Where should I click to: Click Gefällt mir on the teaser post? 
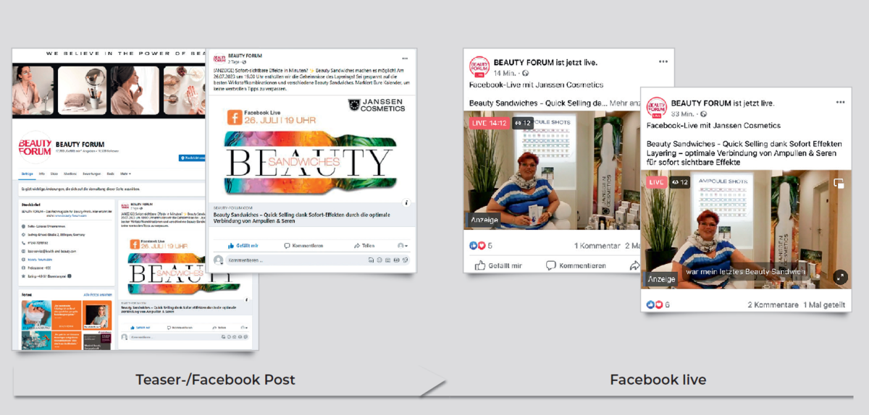coord(243,246)
